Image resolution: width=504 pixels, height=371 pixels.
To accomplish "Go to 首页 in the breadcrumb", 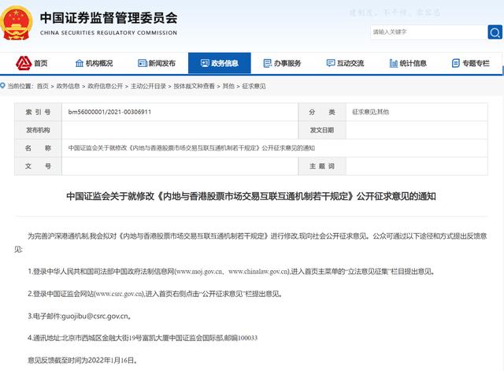I will [43, 86].
